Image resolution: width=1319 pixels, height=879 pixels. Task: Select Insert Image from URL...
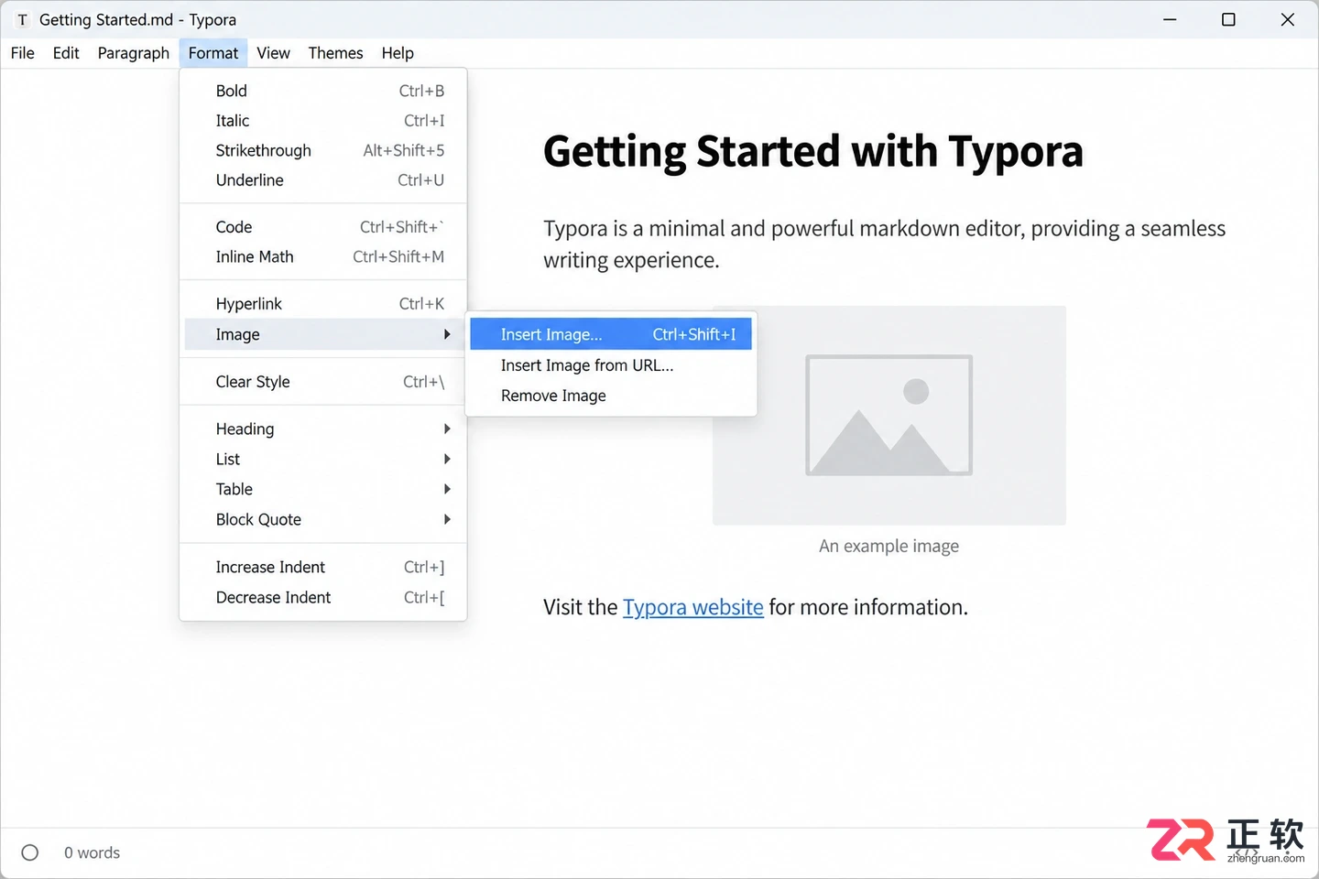click(x=611, y=365)
